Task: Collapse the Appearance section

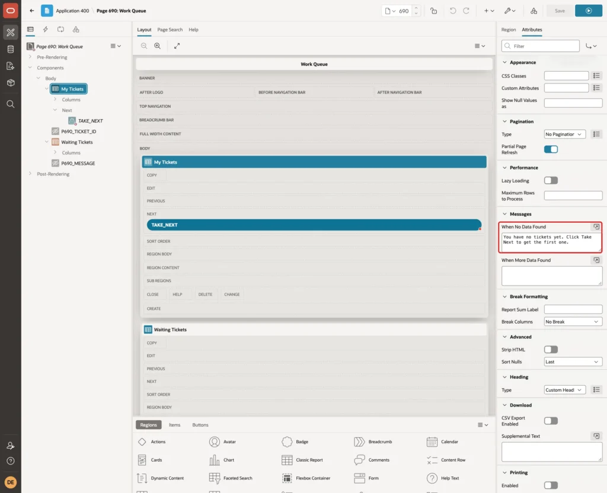Action: (504, 62)
